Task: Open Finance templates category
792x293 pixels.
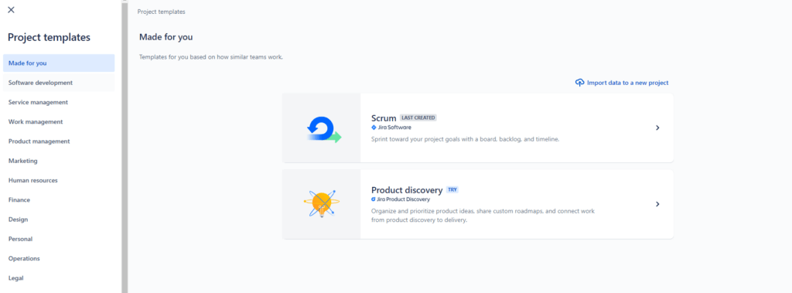Action: [x=59, y=200]
